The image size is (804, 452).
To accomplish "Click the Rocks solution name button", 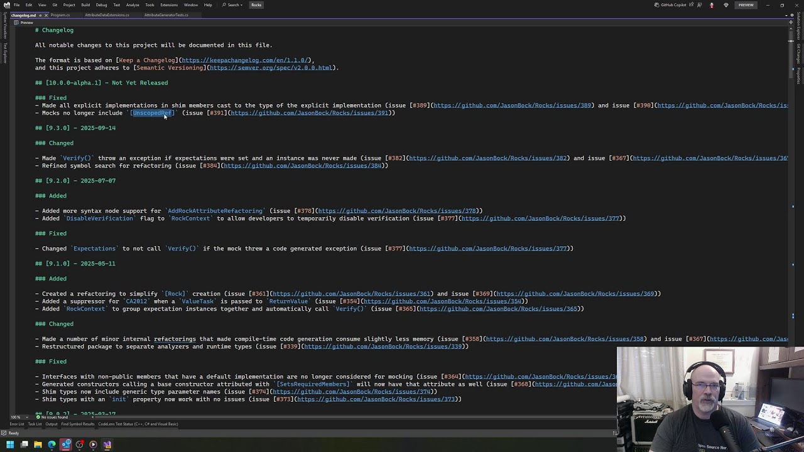I will tap(256, 5).
